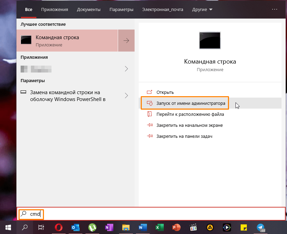Expand the Другие dropdown

pyautogui.click(x=202, y=10)
